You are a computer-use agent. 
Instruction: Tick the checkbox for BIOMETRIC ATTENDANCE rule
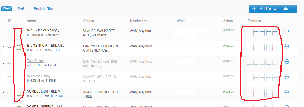click(19, 47)
